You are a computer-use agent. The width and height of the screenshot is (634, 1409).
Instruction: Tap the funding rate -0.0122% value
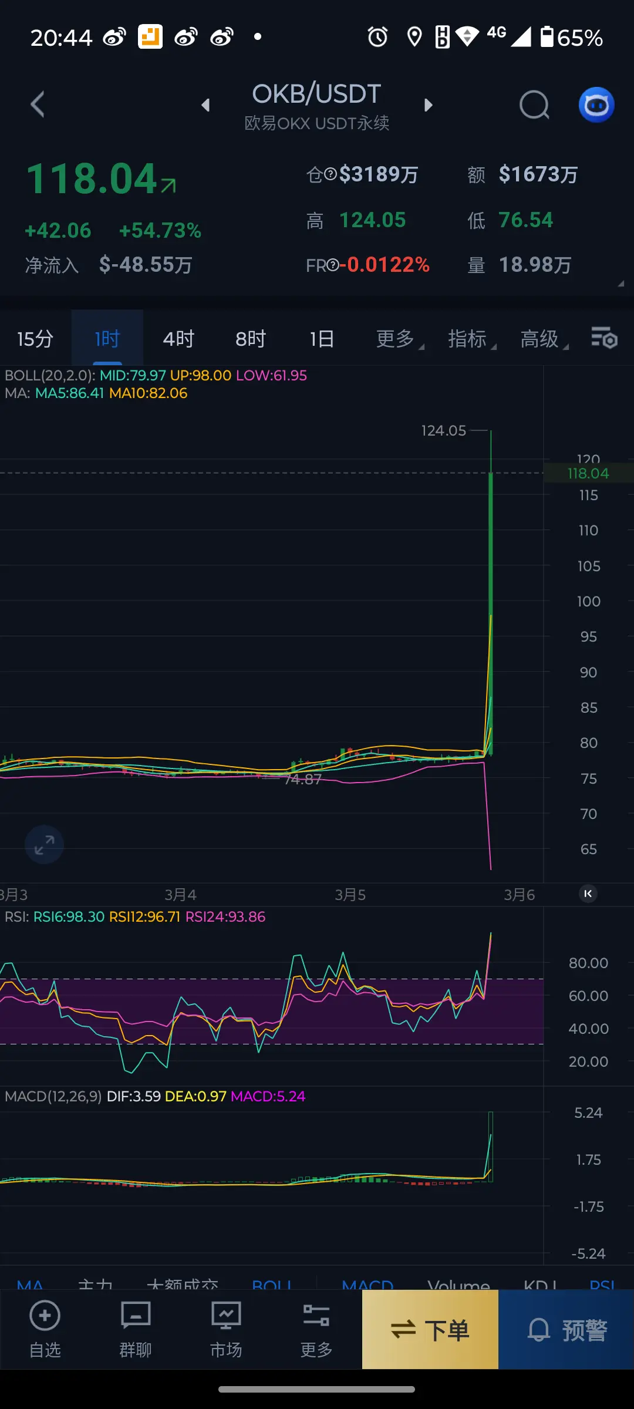(385, 265)
